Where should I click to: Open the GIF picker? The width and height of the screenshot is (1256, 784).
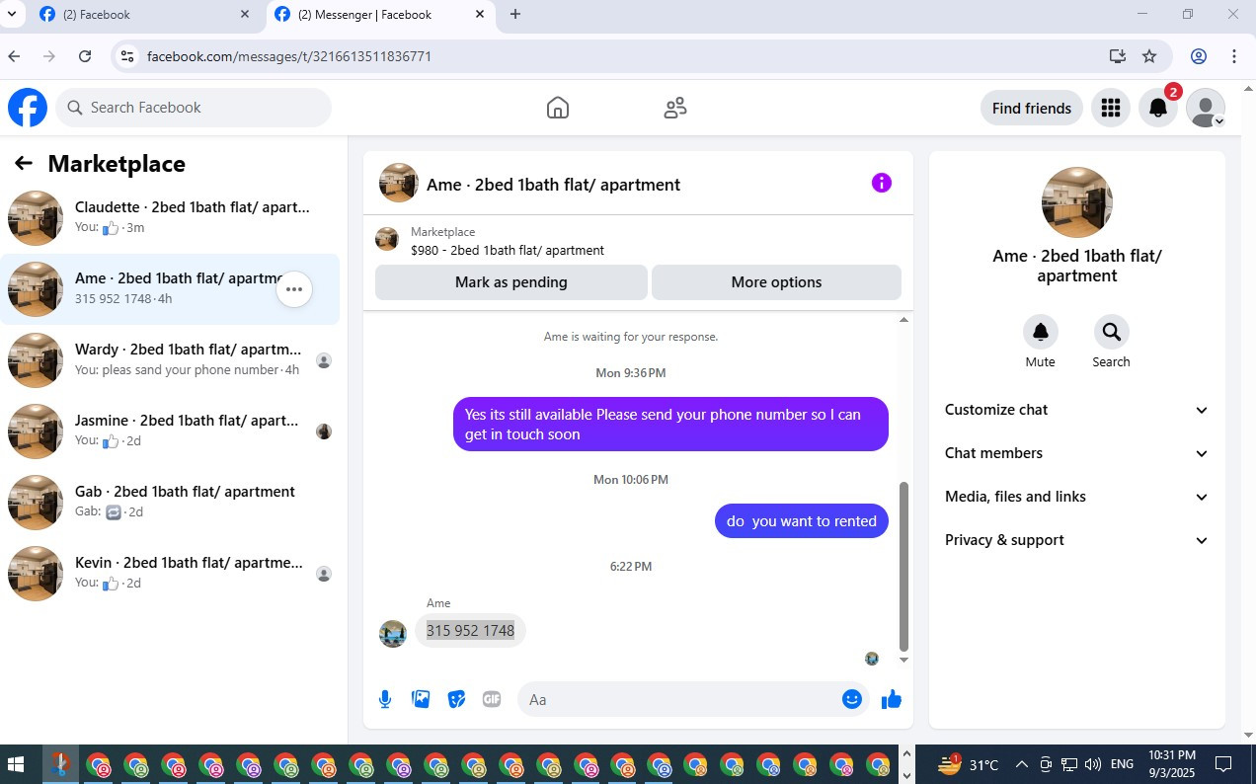pyautogui.click(x=492, y=699)
